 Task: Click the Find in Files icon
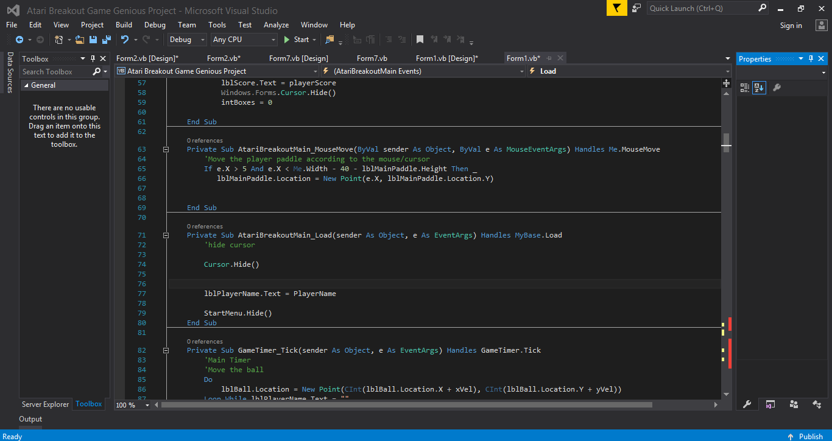(x=330, y=40)
